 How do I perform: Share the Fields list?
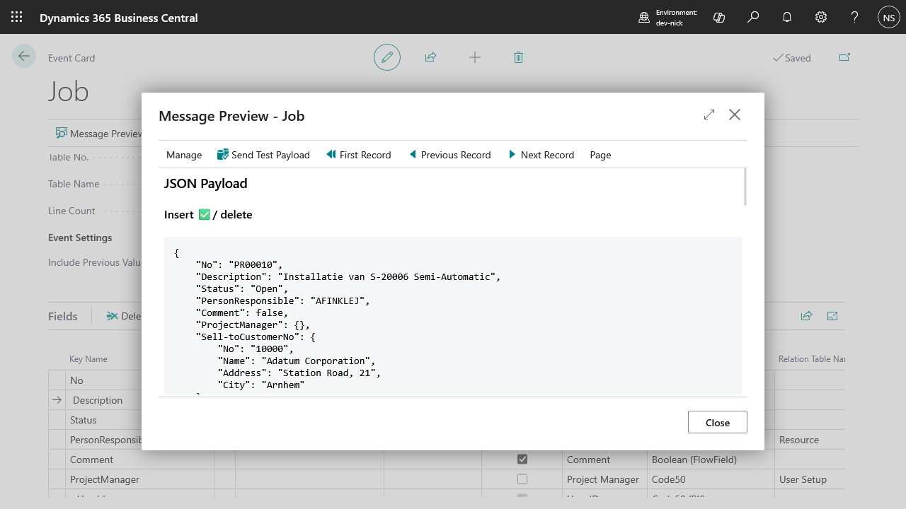pyautogui.click(x=806, y=316)
